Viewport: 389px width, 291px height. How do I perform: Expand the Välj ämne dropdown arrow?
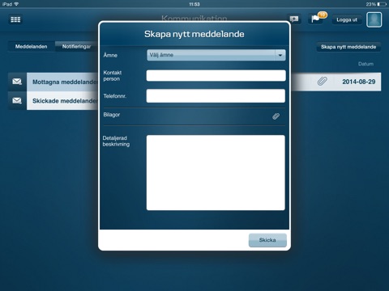click(x=280, y=55)
